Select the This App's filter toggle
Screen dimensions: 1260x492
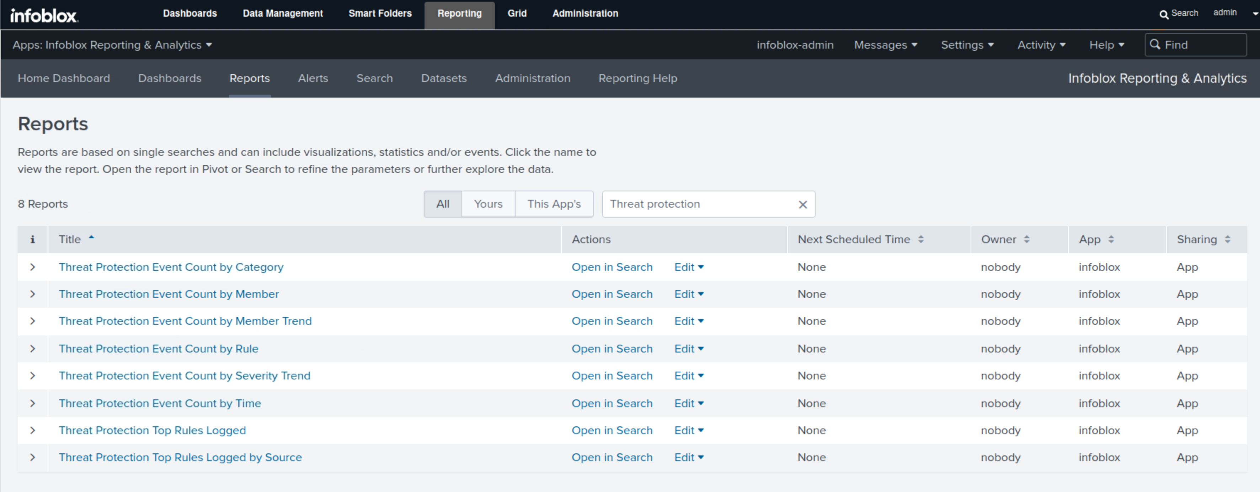pyautogui.click(x=554, y=204)
